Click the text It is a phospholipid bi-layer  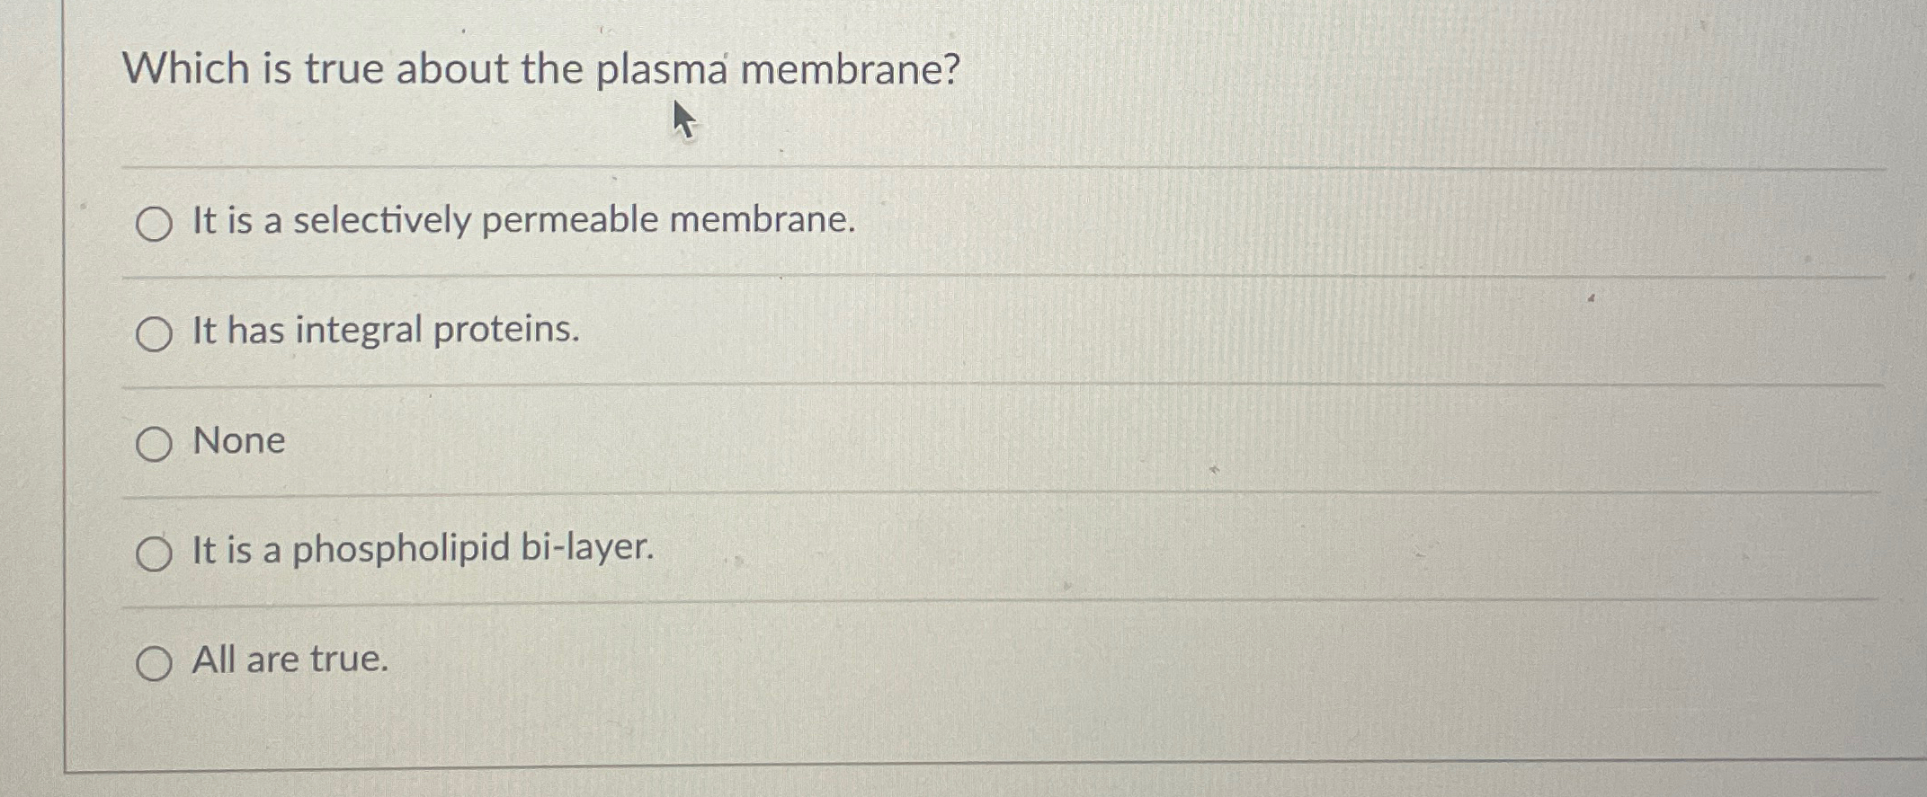pos(421,549)
